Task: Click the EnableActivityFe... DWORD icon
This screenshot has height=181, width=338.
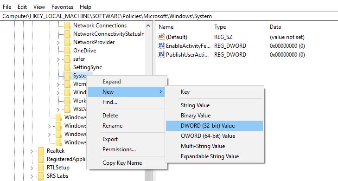Action: tap(161, 46)
